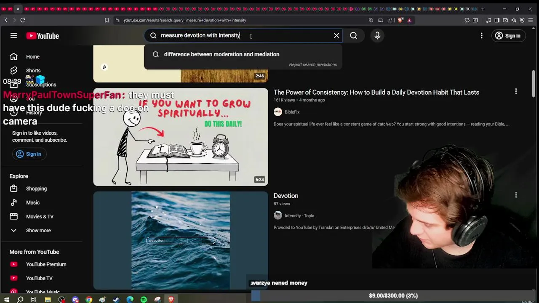Click the $9.00/$300.00 donation goal bar

coord(393,296)
